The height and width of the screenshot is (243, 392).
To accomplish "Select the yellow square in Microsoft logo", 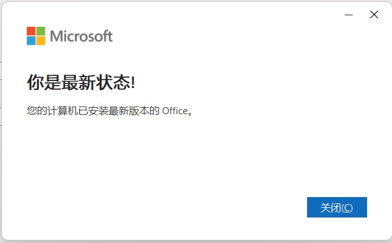I will pyautogui.click(x=41, y=41).
